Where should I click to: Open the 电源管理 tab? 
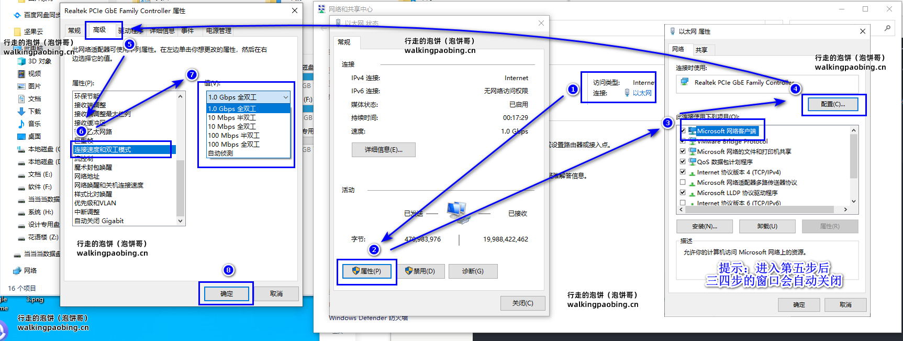[x=219, y=30]
